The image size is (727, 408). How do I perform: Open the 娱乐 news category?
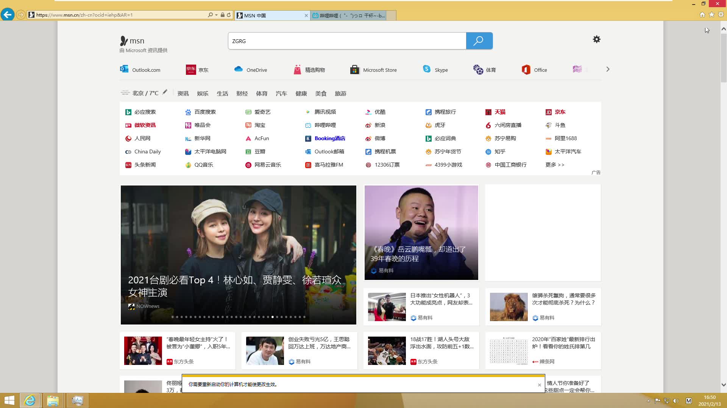coord(203,93)
